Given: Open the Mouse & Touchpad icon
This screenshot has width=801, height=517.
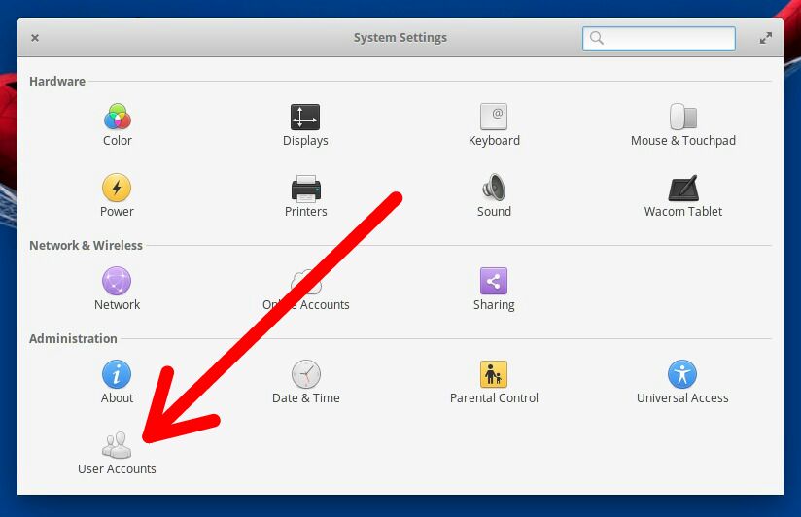Looking at the screenshot, I should [683, 117].
